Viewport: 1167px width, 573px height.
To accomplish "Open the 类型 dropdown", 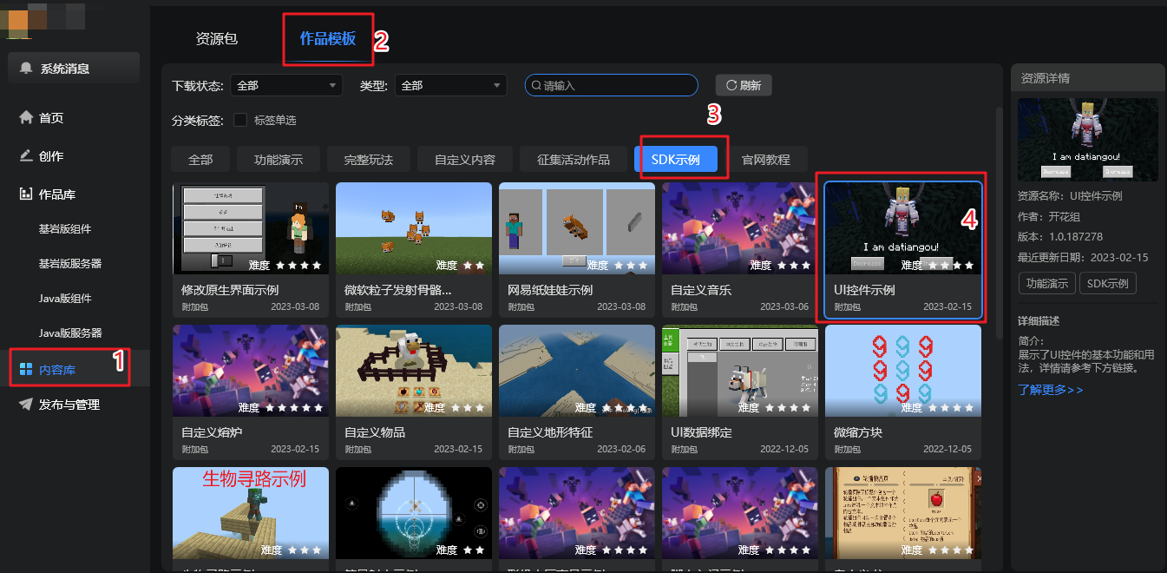I will click(x=450, y=85).
